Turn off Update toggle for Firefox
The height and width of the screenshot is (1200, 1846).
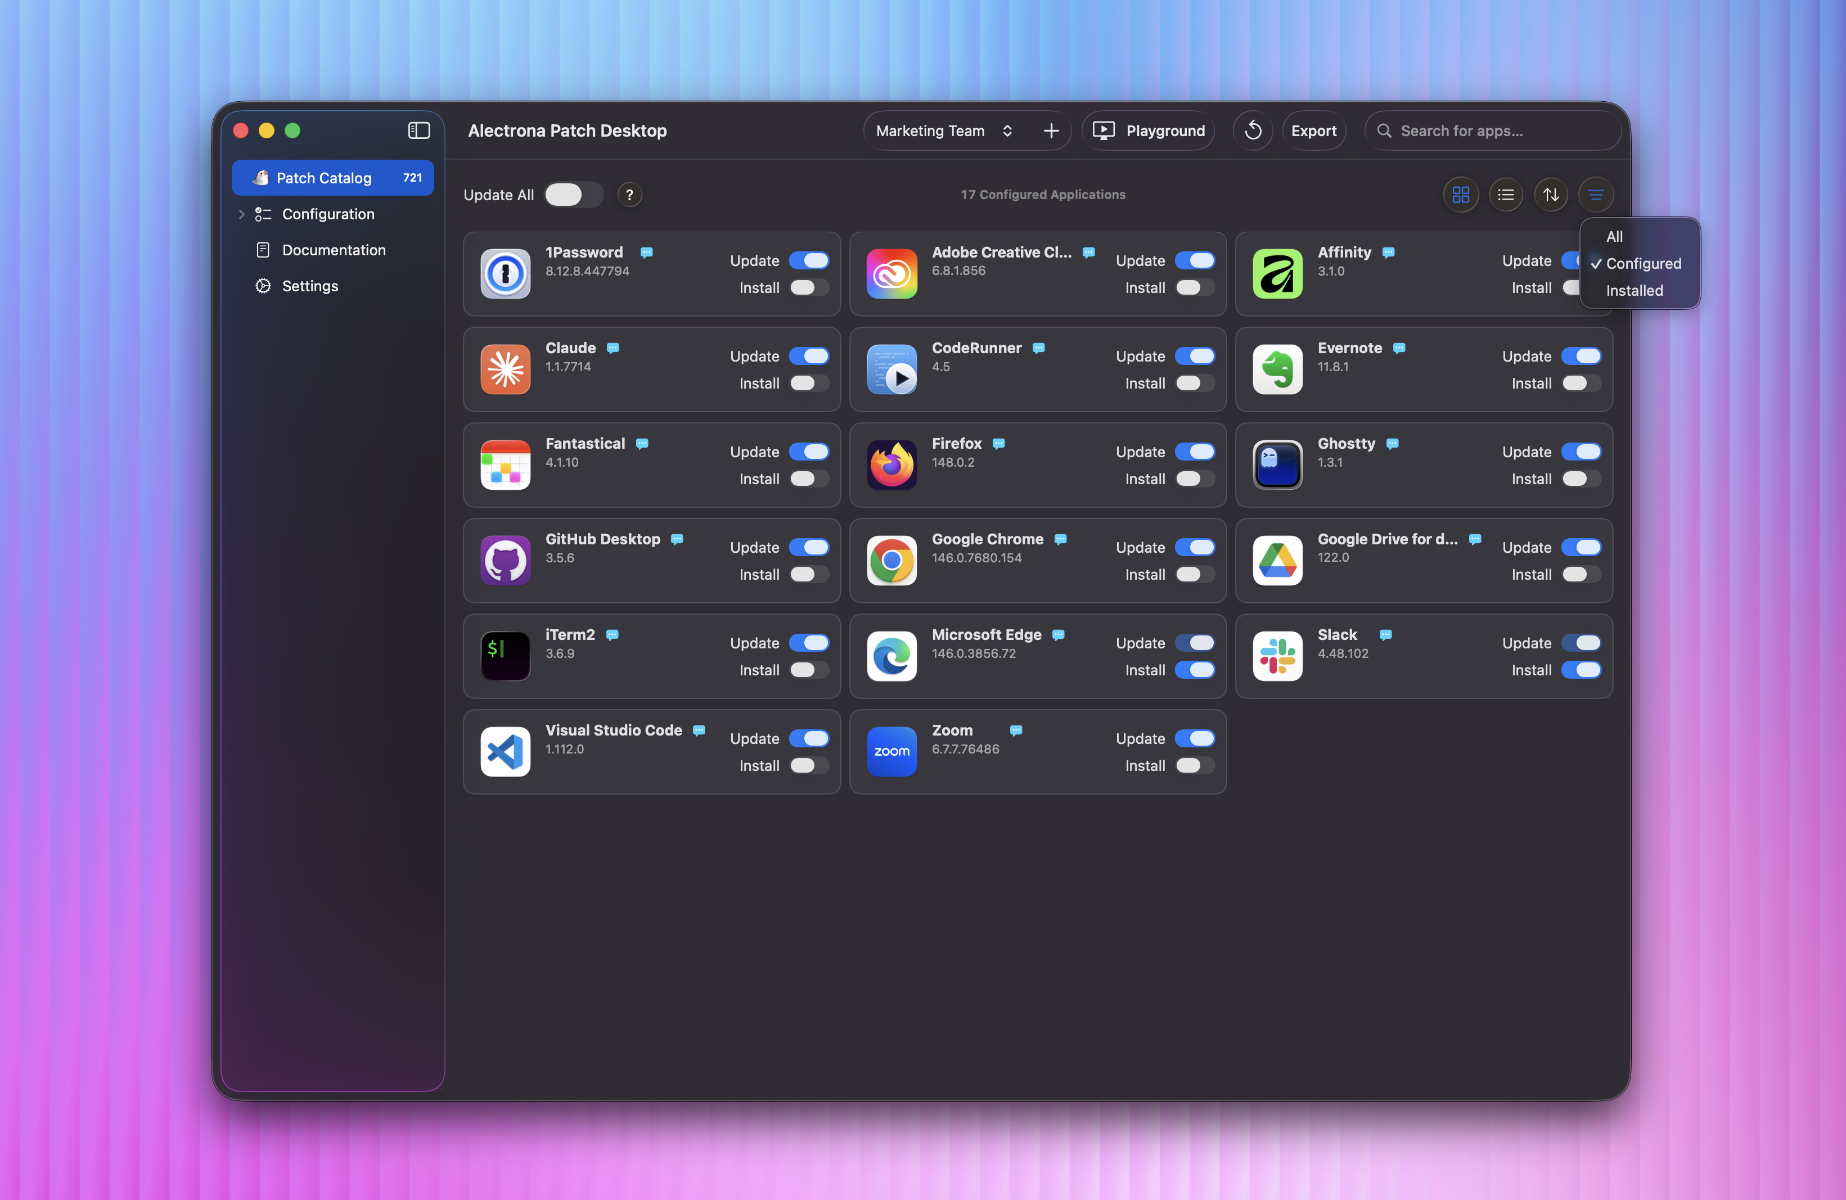click(1195, 452)
